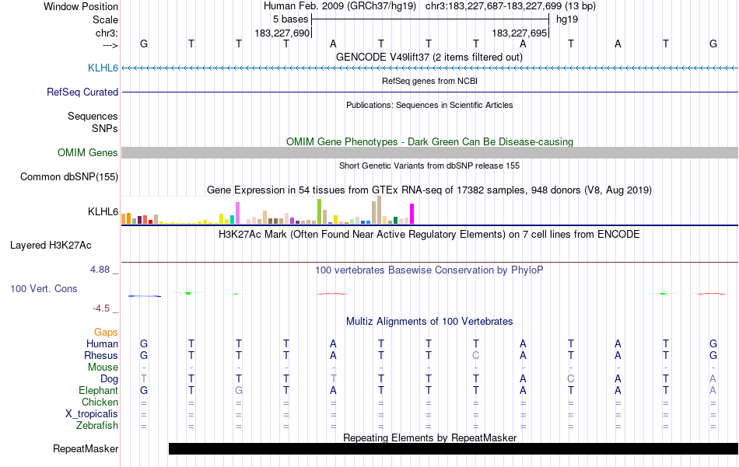Click the Scale track label
This screenshot has height=467, width=739.
point(105,19)
